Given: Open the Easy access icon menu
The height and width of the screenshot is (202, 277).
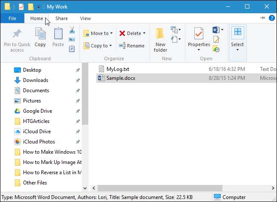Looking at the screenshot, I should tap(176, 39).
